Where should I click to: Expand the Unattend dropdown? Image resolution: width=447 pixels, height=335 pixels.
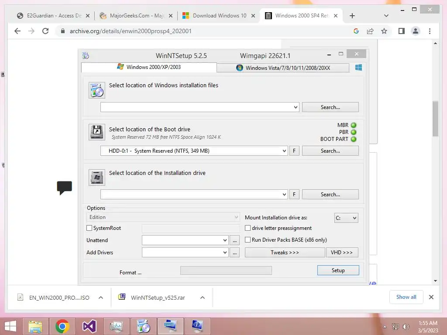click(x=225, y=240)
